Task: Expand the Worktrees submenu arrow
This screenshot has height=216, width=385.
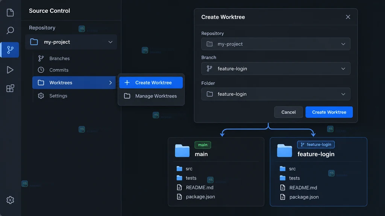Action: pos(111,83)
